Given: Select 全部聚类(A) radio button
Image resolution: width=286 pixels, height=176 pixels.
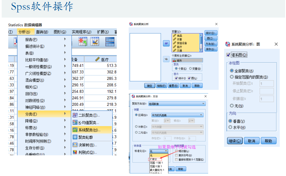Looking at the screenshot, I should click(232, 71).
